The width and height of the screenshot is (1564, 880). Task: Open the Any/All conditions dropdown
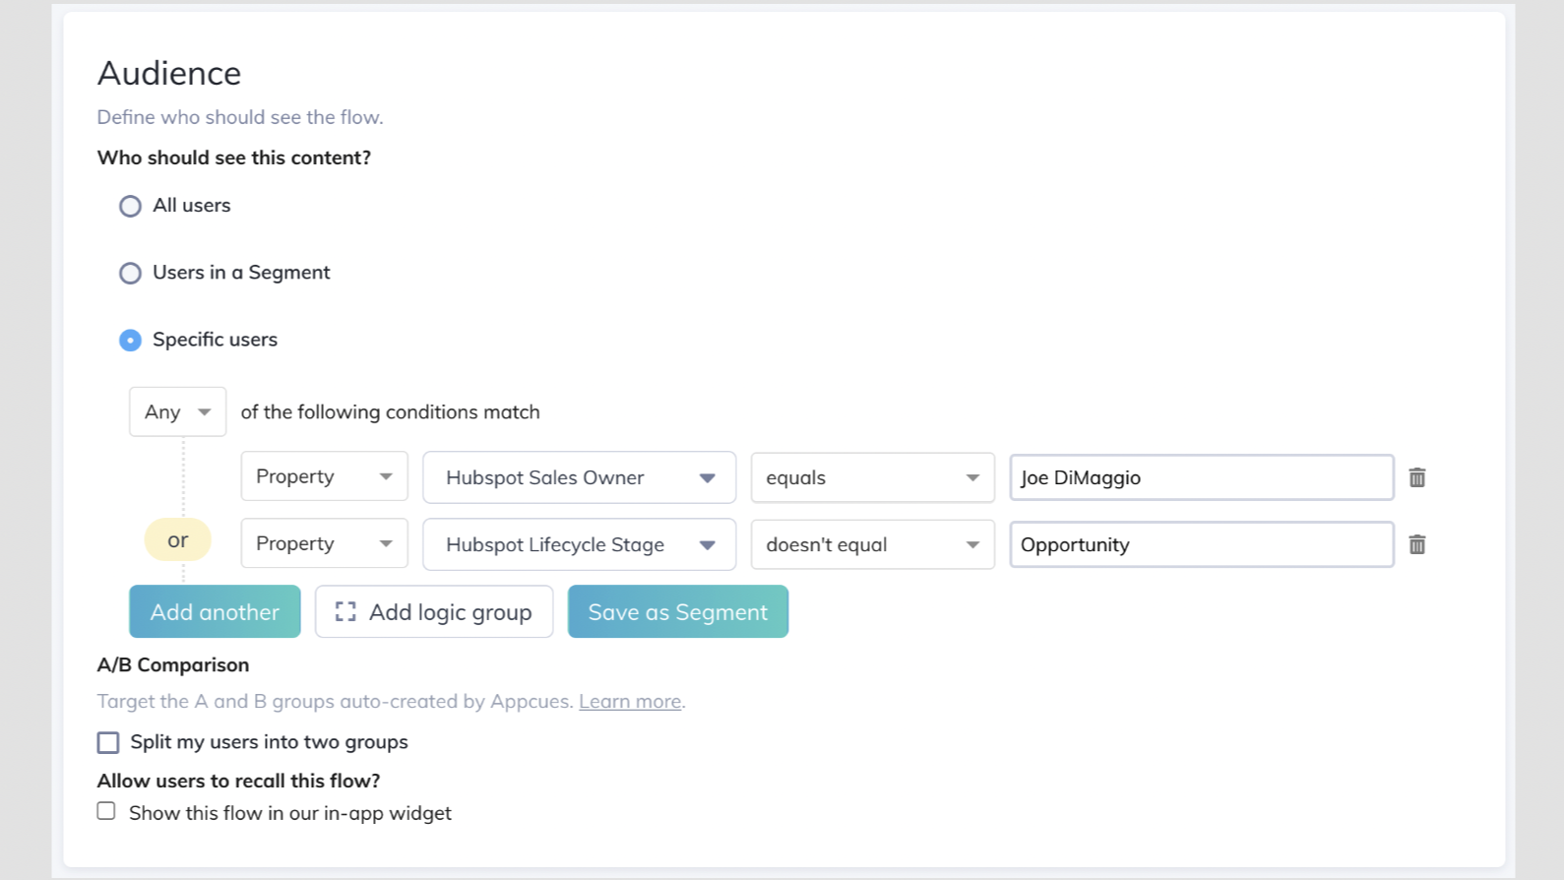pyautogui.click(x=177, y=411)
